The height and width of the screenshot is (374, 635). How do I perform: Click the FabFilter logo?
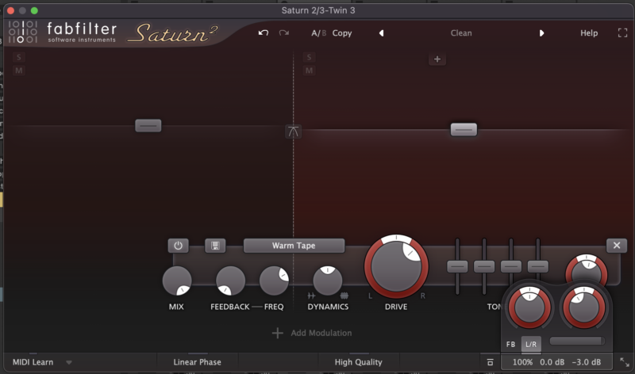tap(63, 32)
